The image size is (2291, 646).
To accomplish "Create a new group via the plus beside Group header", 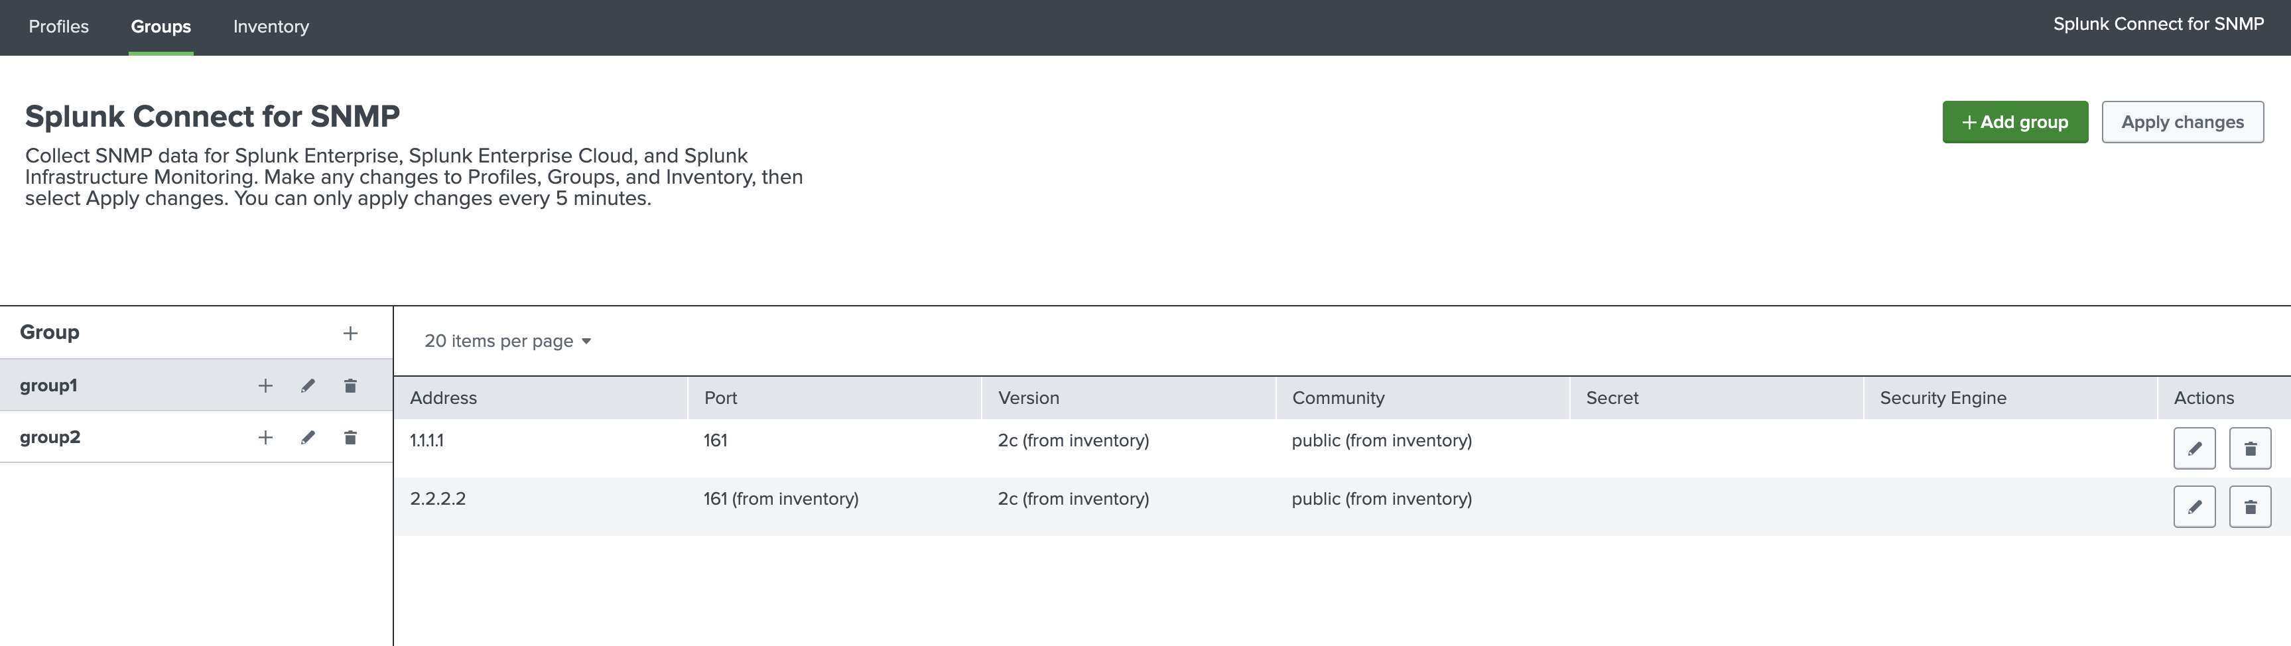I will (x=350, y=333).
